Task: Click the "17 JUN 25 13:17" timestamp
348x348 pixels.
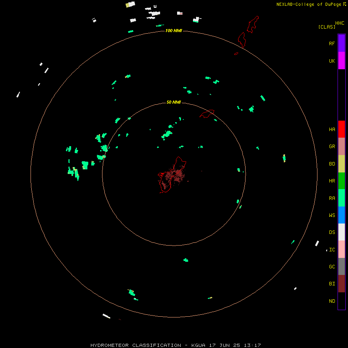Action: point(235,345)
